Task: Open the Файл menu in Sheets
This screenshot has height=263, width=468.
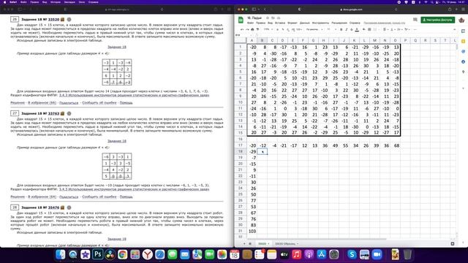Action: click(x=250, y=23)
